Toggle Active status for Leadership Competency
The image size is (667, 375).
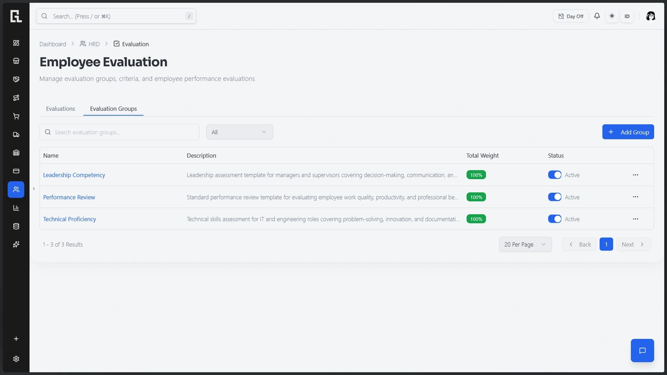click(x=554, y=175)
